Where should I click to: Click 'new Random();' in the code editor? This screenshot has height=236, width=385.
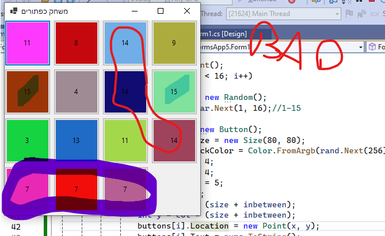click(235, 97)
